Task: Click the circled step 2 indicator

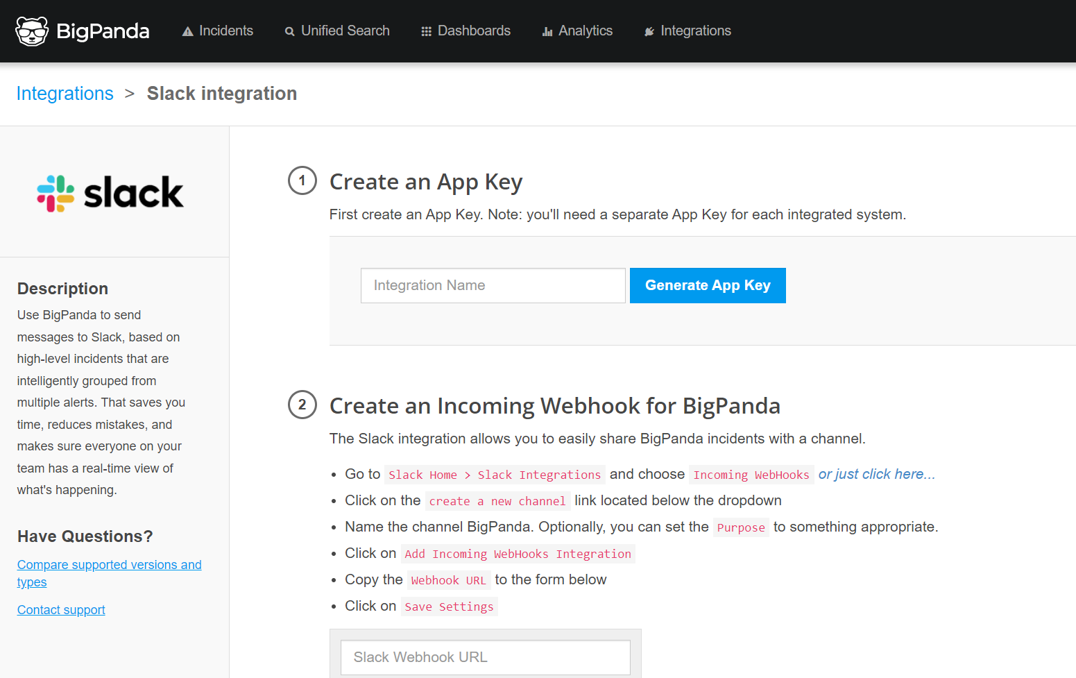Action: tap(302, 405)
